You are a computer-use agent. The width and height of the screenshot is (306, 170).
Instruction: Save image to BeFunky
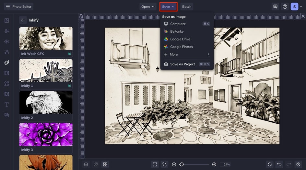(x=187, y=31)
